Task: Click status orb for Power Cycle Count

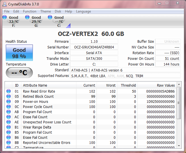Action: click(9, 107)
